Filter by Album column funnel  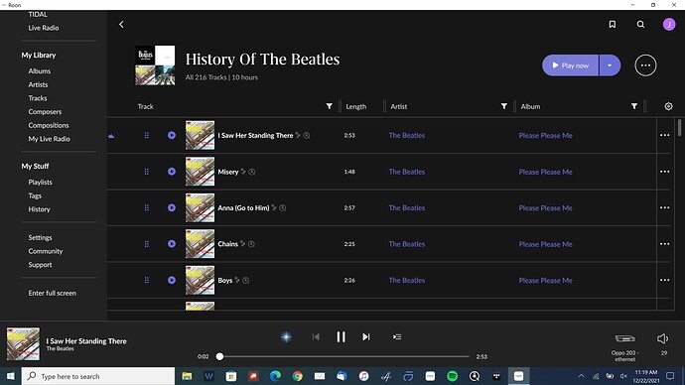(x=634, y=106)
